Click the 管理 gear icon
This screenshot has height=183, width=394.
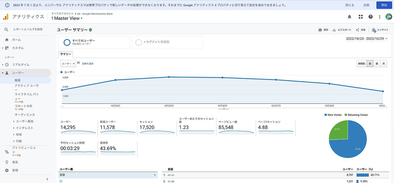pyautogui.click(x=7, y=170)
